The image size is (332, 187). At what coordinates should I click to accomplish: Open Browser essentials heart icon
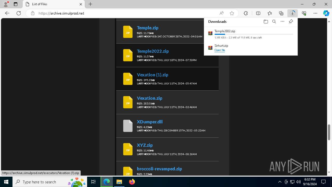pos(304,13)
